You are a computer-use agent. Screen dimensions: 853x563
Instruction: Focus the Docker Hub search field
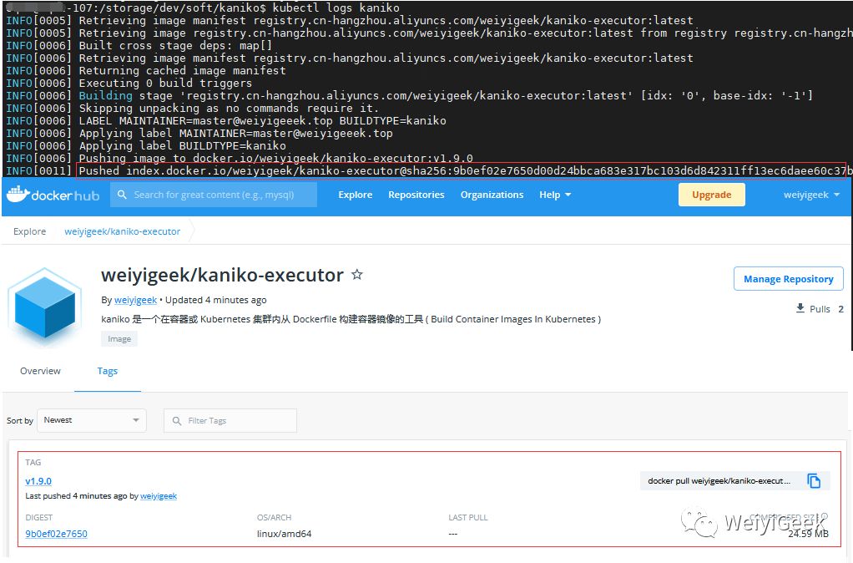214,195
